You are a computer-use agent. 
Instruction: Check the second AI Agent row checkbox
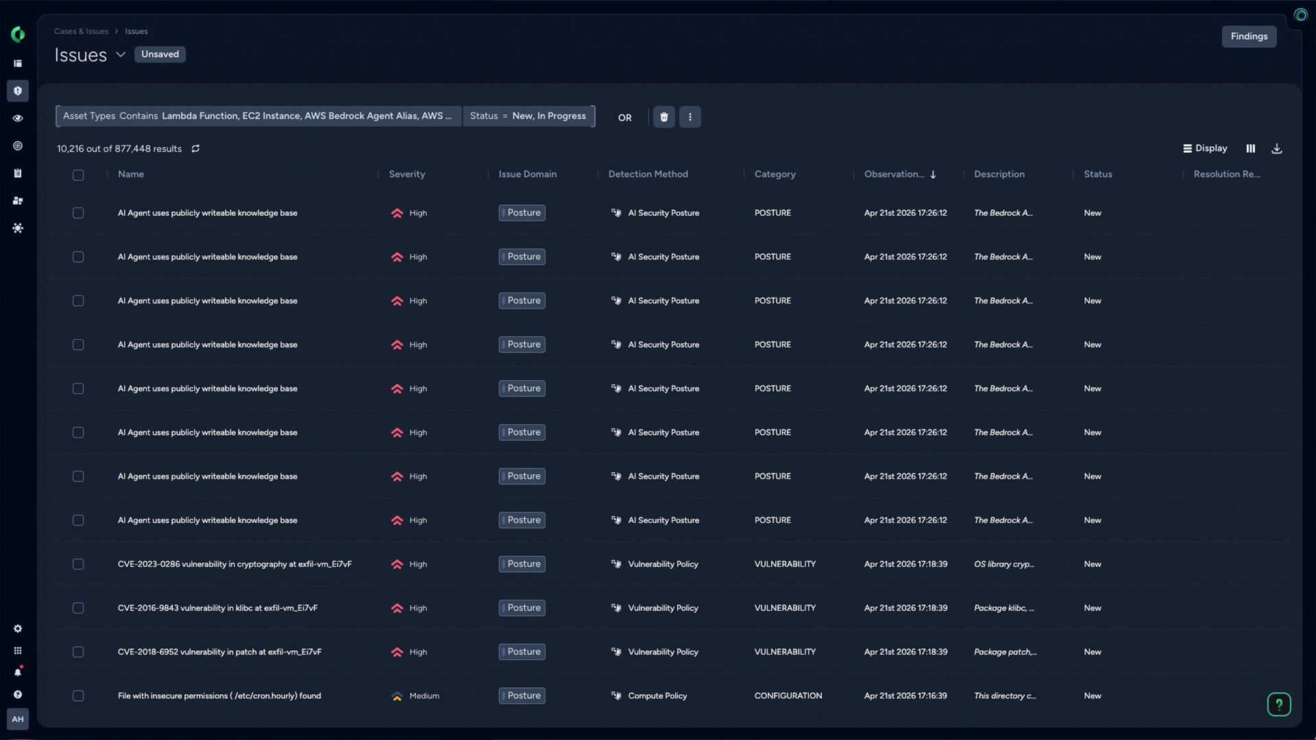pos(78,257)
